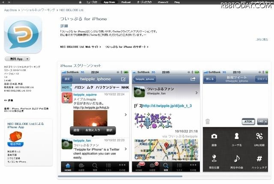Tap その他 dots in first screenshot tab bar

122,167
